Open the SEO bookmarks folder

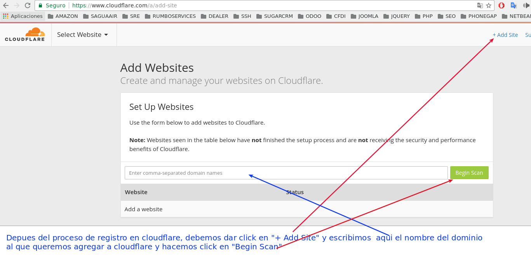click(x=447, y=16)
